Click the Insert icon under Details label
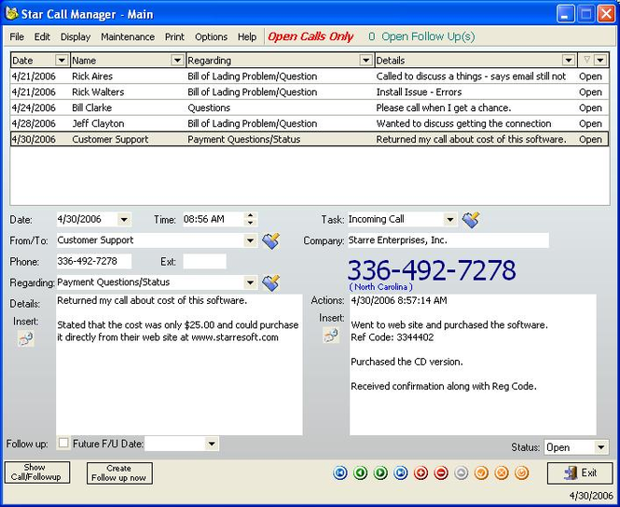 coord(26,339)
